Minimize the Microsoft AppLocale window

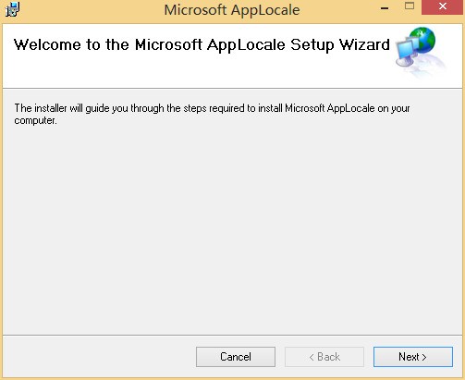pos(385,7)
